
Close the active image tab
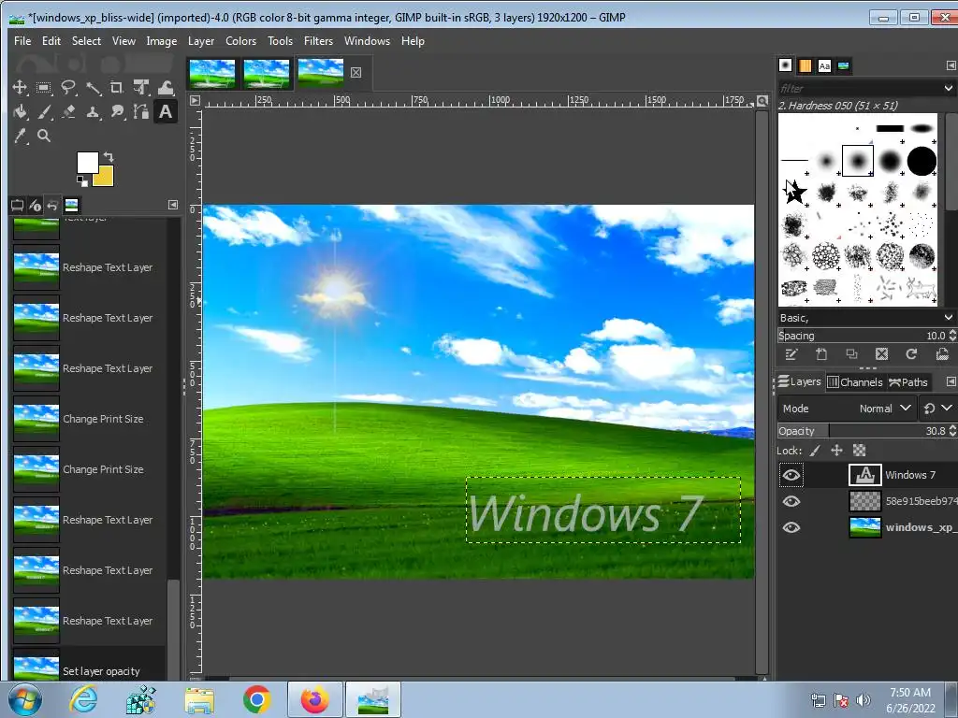point(356,73)
